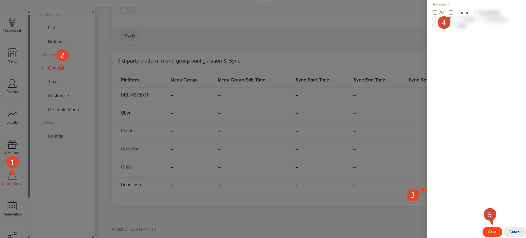Viewport: 526px width, 238px height.
Task: Open the Gift Card icon
Action: click(12, 145)
